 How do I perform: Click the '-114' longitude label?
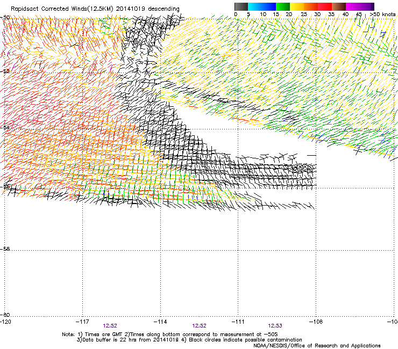click(160, 322)
